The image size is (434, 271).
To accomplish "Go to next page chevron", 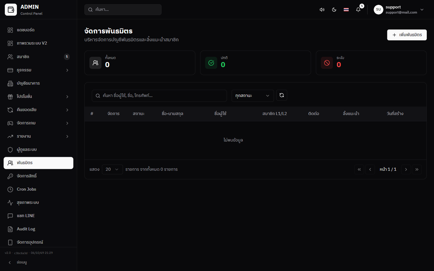I will pos(406,170).
